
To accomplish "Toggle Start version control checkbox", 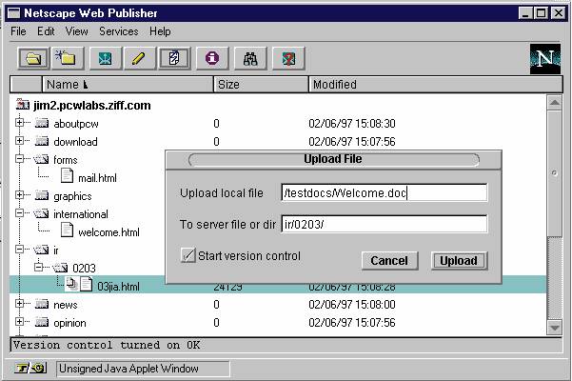I will (187, 255).
